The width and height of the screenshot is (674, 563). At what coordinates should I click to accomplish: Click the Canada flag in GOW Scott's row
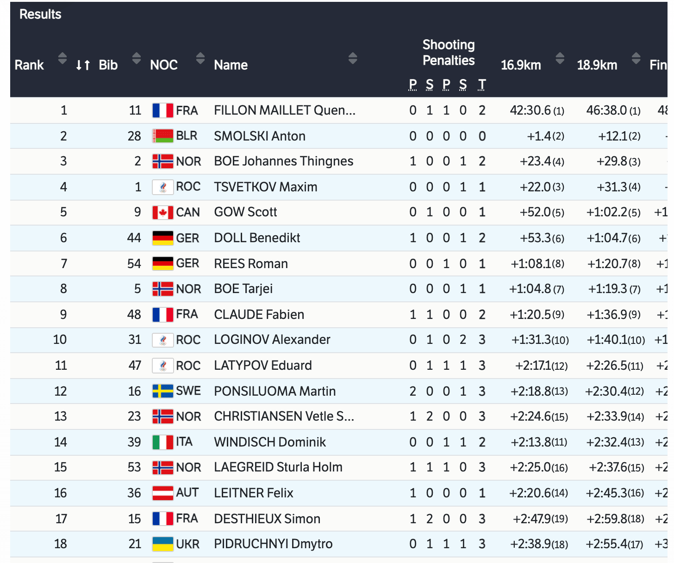[x=162, y=213]
